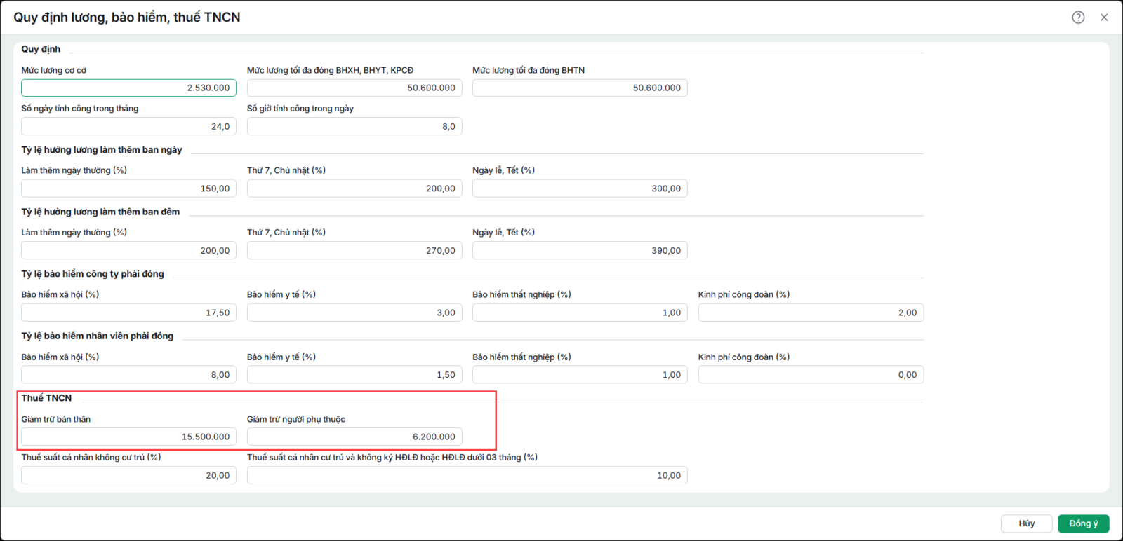
Task: Edit Mức lương tối đa đóng BHTN field
Action: [580, 88]
